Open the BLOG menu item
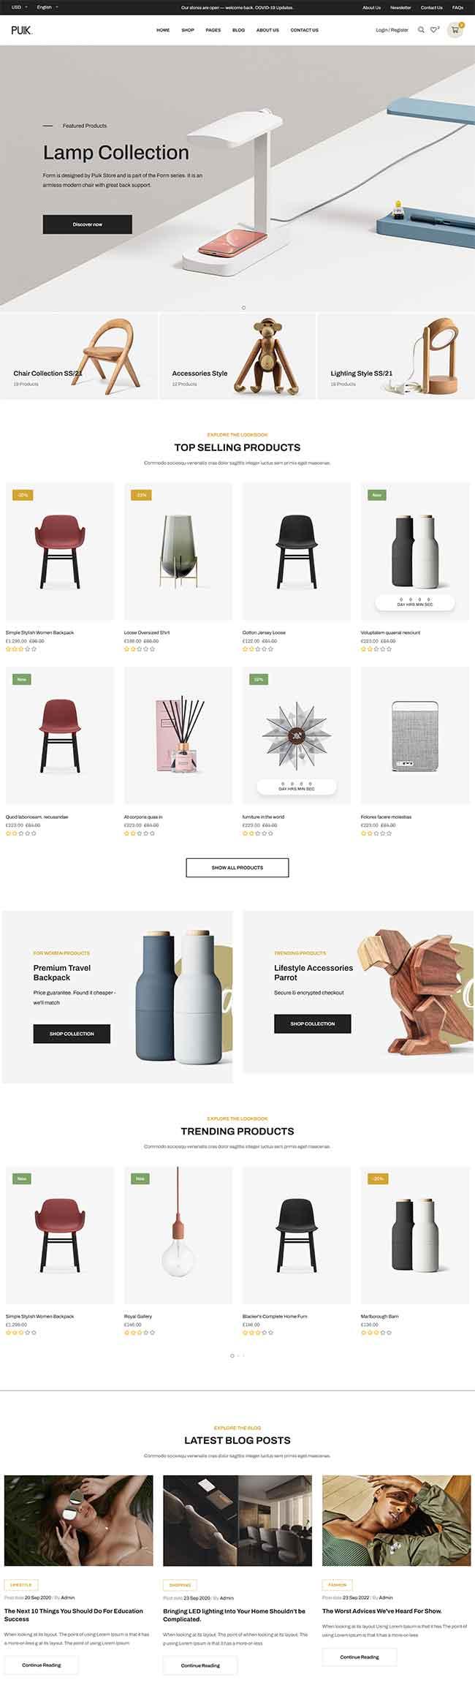The width and height of the screenshot is (475, 1707). [239, 30]
